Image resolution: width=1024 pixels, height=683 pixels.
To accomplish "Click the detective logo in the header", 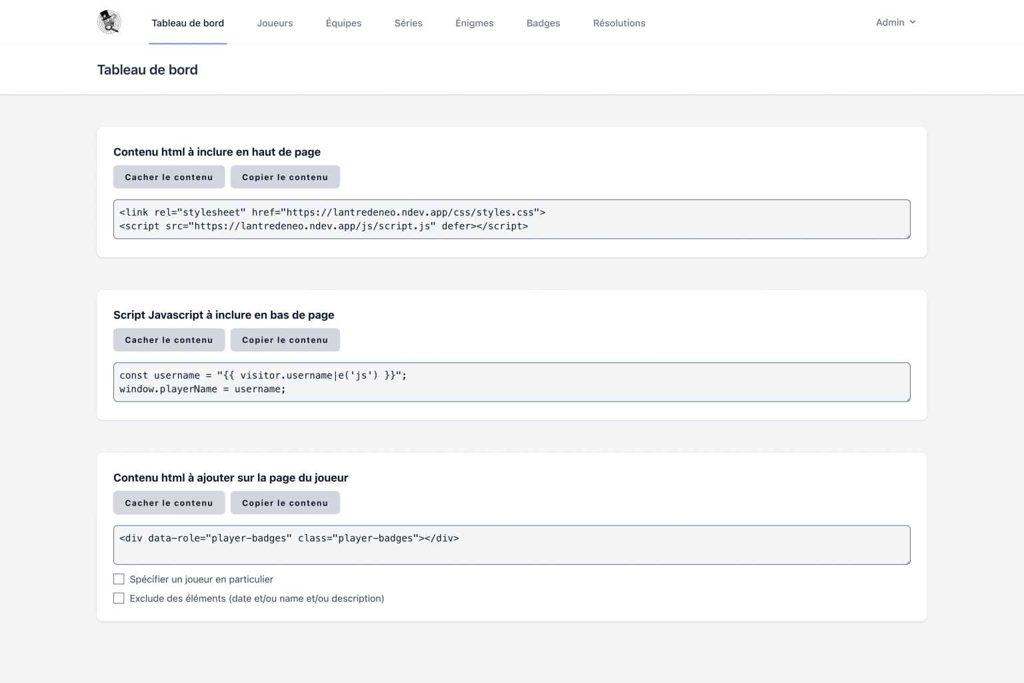I will (x=108, y=21).
